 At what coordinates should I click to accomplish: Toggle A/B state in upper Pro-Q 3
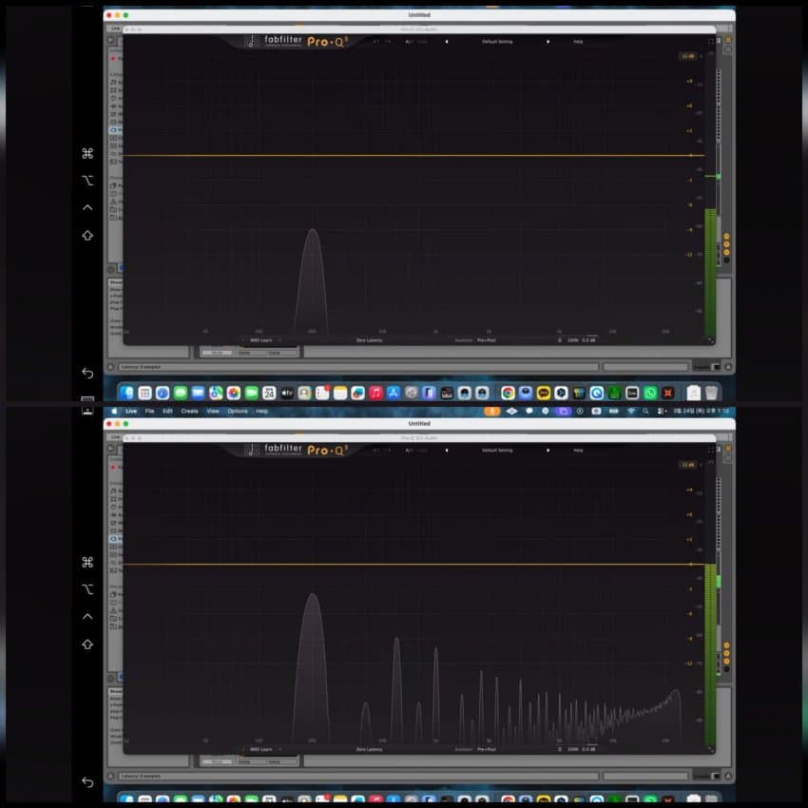[x=409, y=41]
